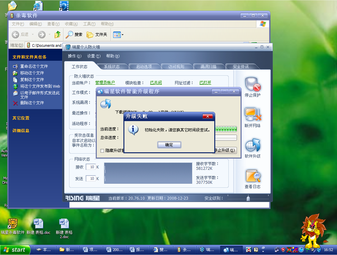Click 重命名这个文件 task link
The width and height of the screenshot is (337, 255).
pos(34,66)
